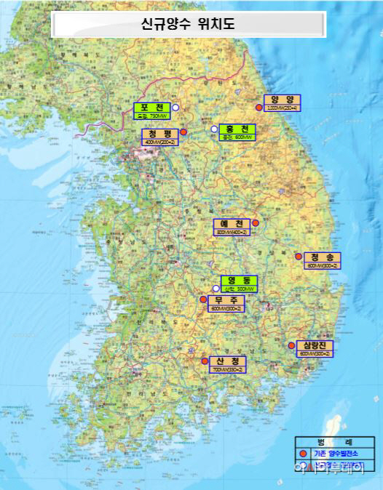Click the white marker beside 포천

click(x=176, y=108)
